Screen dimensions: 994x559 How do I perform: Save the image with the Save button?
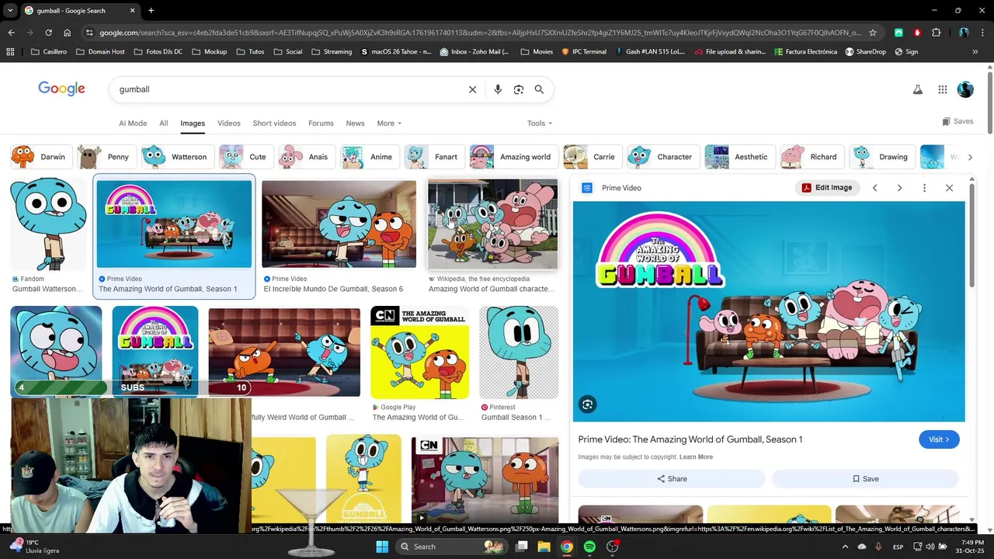point(865,479)
